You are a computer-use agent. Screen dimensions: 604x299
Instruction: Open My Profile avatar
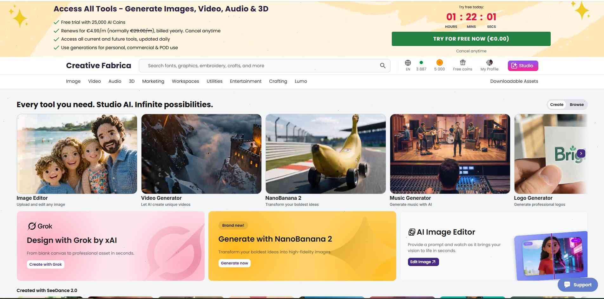(x=489, y=62)
